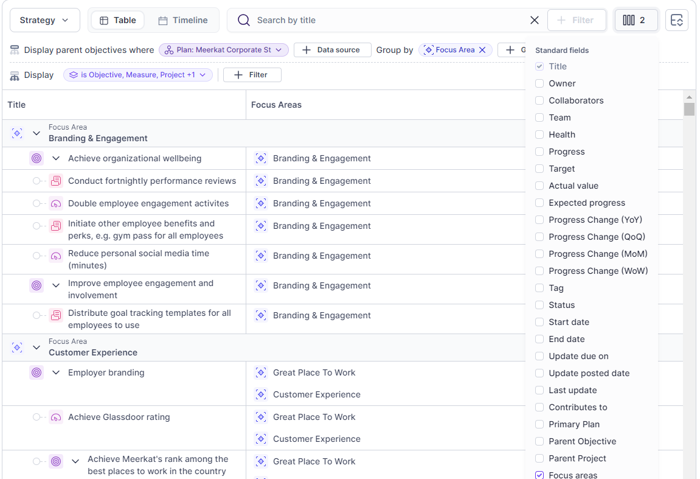The height and width of the screenshot is (479, 700).
Task: Tick the Start date checkbox
Action: pos(539,322)
